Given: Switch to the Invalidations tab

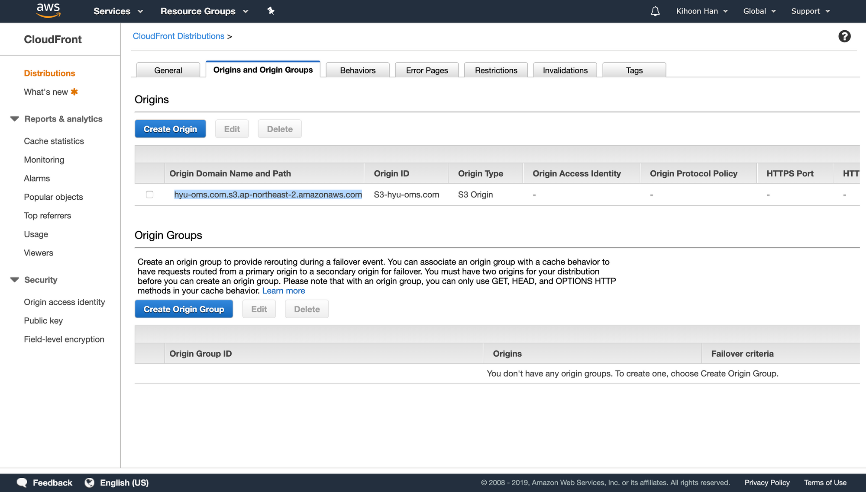Looking at the screenshot, I should (565, 70).
